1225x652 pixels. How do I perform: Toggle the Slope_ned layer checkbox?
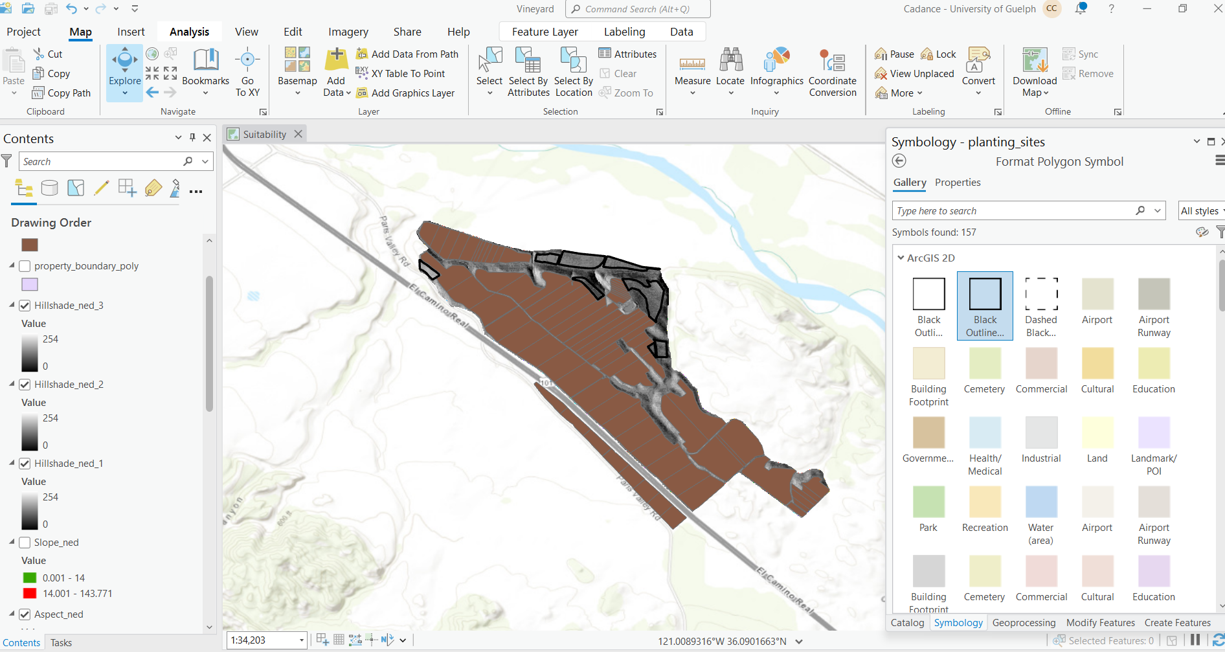point(25,543)
